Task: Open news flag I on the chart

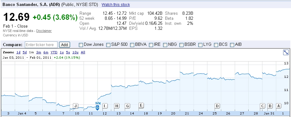Action: pyautogui.click(x=105, y=106)
